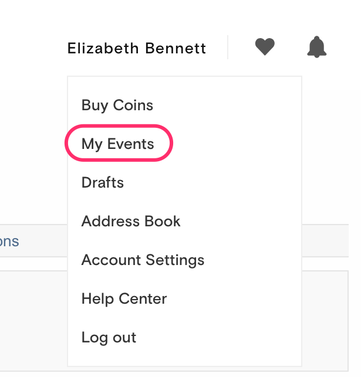
Task: Expand the Elizabeth Bennett account menu
Action: pos(136,48)
